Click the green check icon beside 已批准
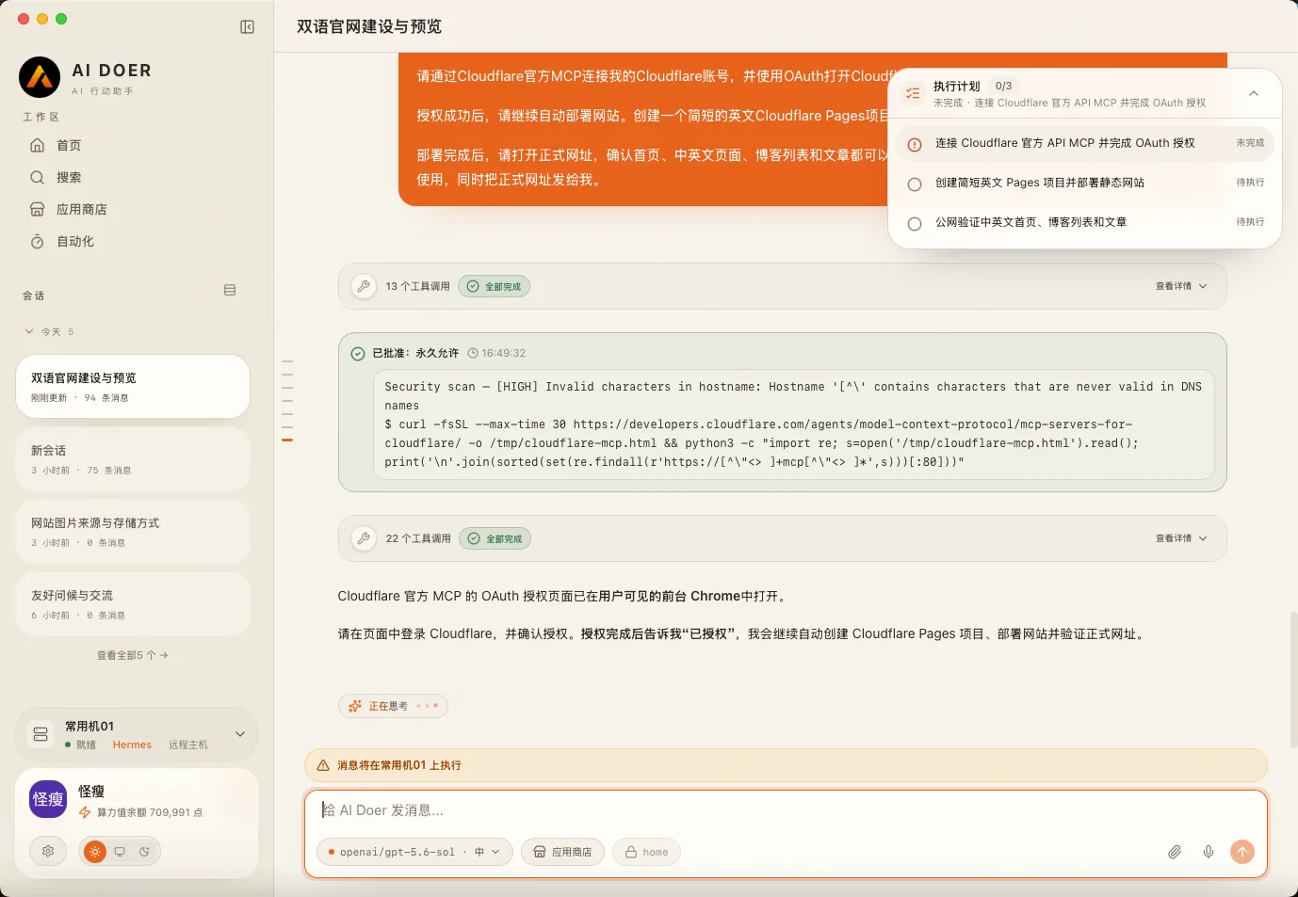This screenshot has width=1298, height=897. [x=358, y=354]
